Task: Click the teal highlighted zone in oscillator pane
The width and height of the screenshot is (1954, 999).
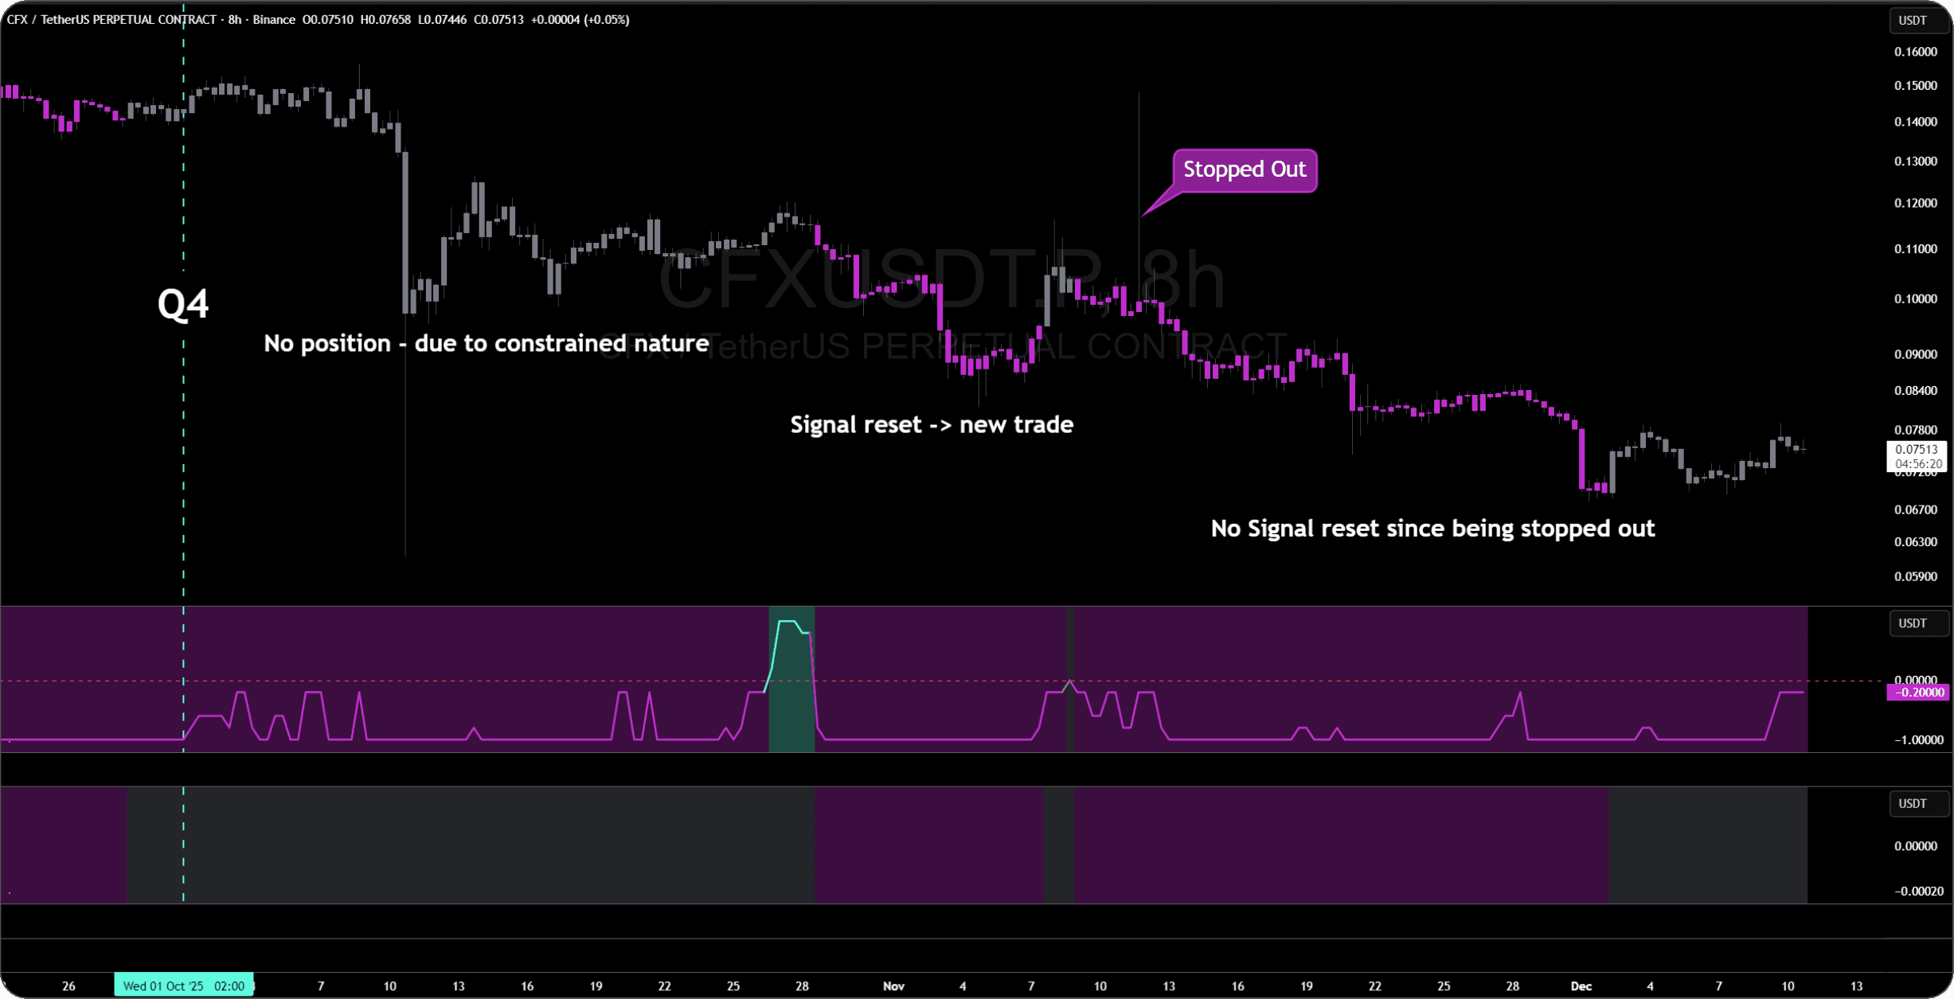Action: click(791, 708)
